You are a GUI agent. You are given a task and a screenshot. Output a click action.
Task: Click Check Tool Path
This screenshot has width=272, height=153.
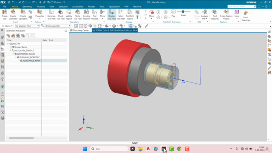(x=60, y=14)
